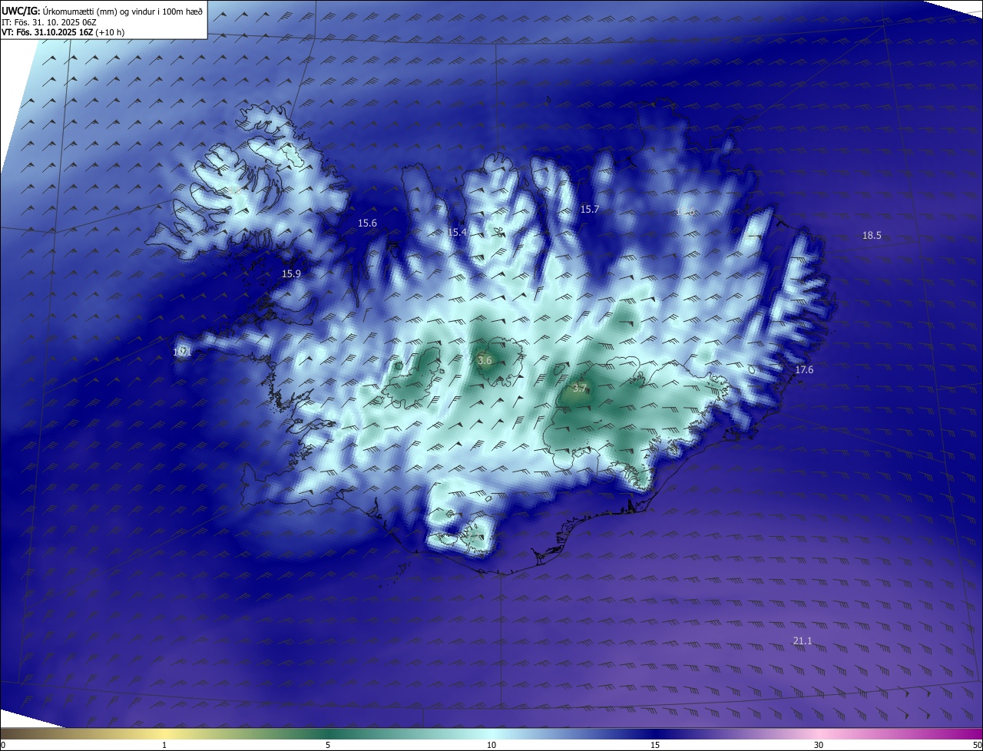Click the colorbar tick labeled 10

491,745
